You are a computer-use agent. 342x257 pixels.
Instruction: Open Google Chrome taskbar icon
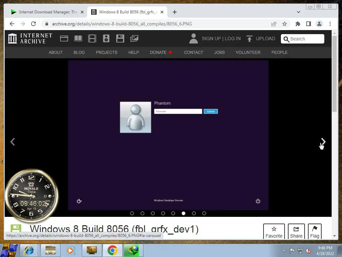(112, 250)
